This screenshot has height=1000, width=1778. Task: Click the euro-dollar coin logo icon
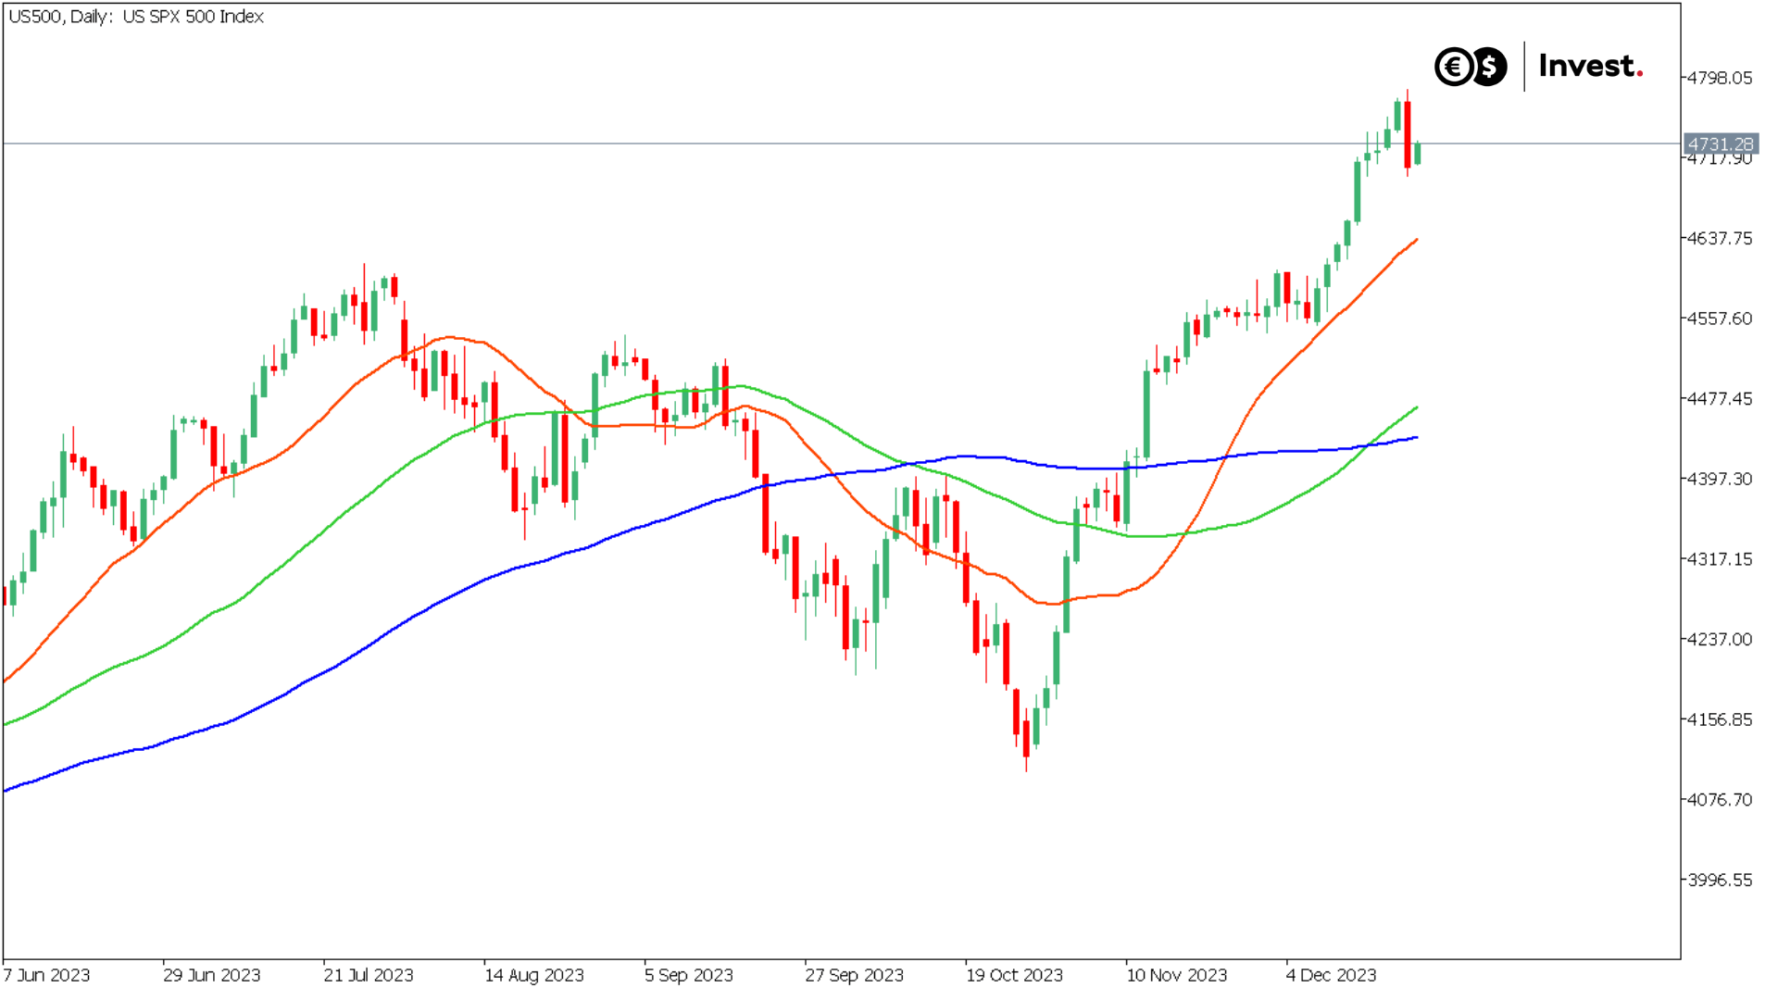1471,67
